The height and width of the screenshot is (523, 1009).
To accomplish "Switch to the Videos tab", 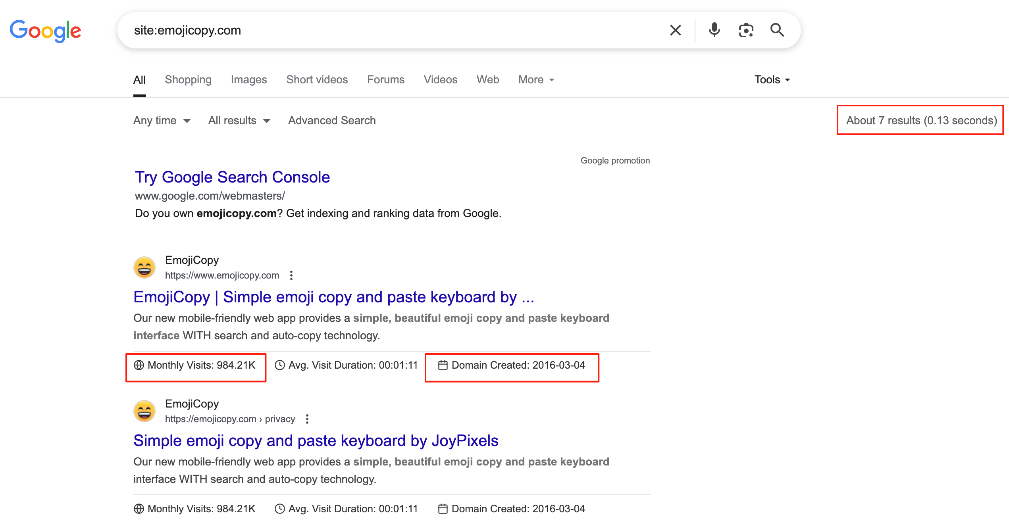I will click(441, 80).
